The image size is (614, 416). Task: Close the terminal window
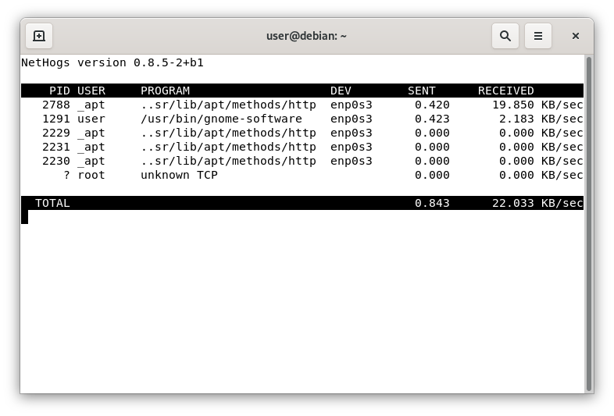click(575, 36)
